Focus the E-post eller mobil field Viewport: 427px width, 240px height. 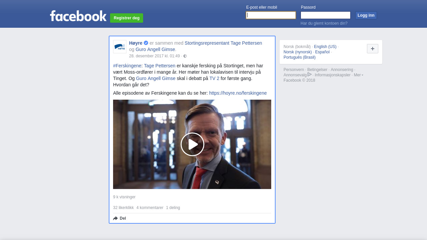click(x=271, y=15)
